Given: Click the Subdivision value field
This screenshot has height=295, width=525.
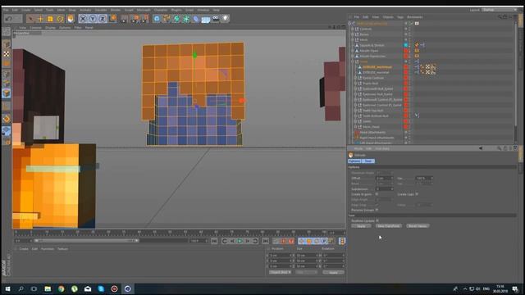Looking at the screenshot, I should click(384, 189).
